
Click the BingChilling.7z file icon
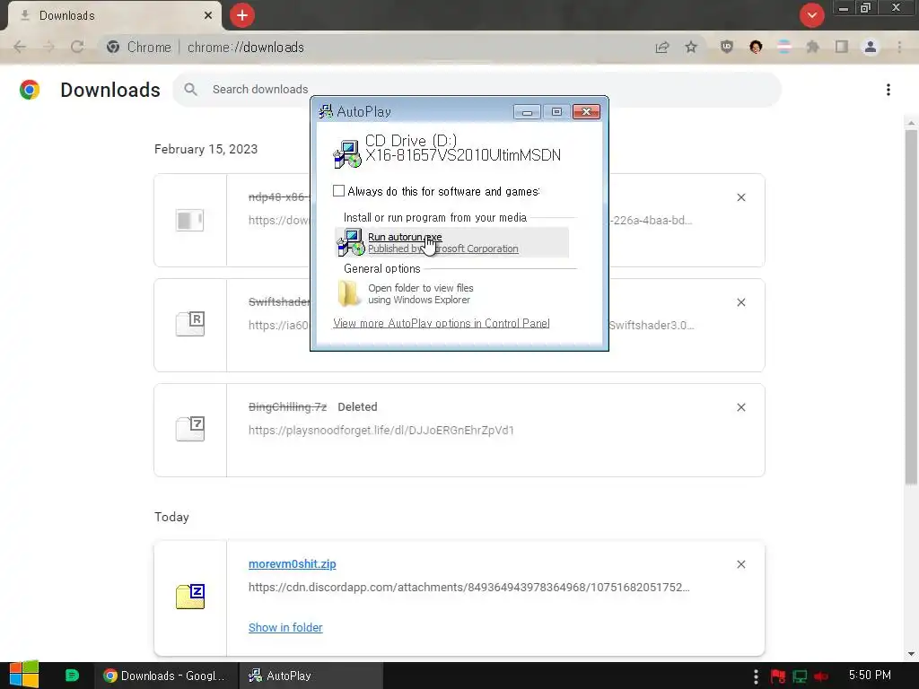[x=190, y=429]
